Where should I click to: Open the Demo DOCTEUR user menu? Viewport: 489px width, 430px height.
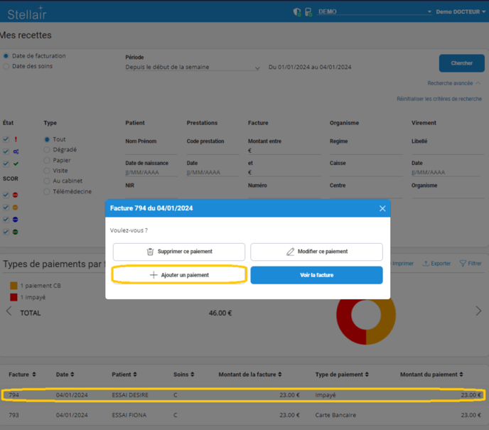pos(460,12)
